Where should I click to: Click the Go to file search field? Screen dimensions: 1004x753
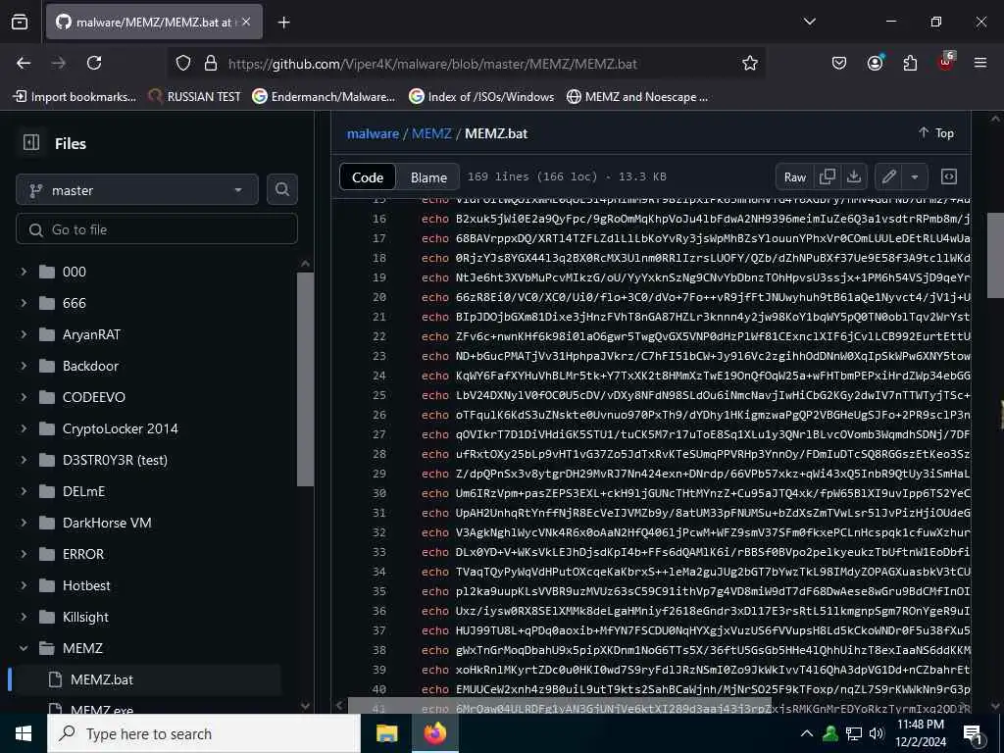(x=157, y=229)
